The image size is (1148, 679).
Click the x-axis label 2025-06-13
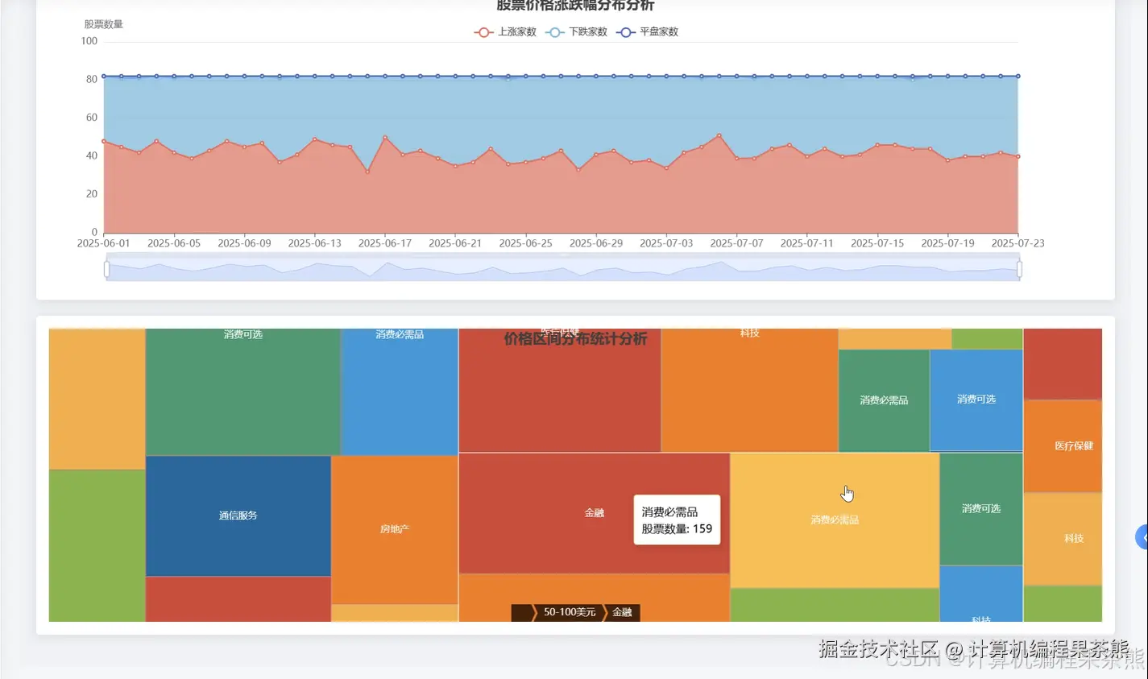click(x=315, y=243)
